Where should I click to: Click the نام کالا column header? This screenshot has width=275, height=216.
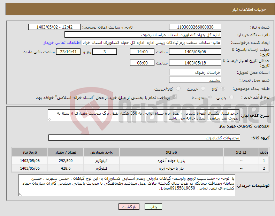(171, 152)
